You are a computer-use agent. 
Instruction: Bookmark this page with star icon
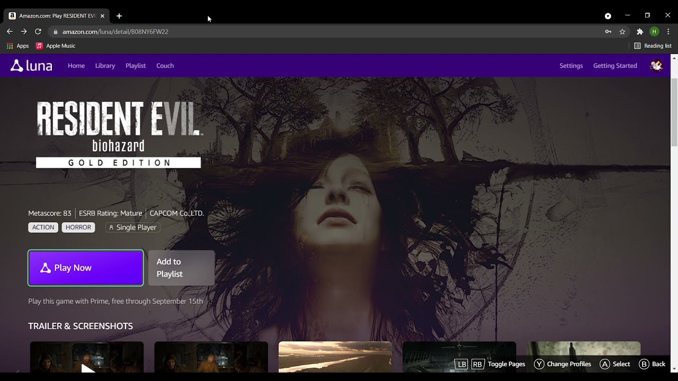[x=622, y=32]
